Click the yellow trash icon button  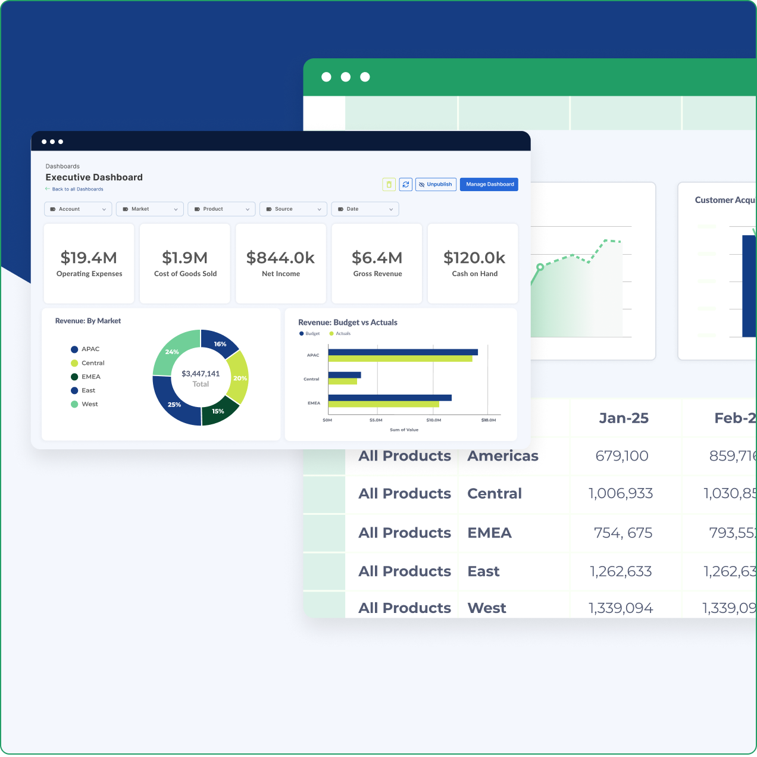[x=389, y=184]
